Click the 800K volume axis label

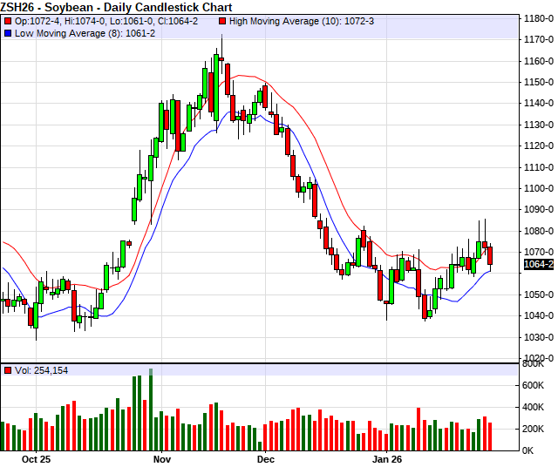(x=534, y=385)
